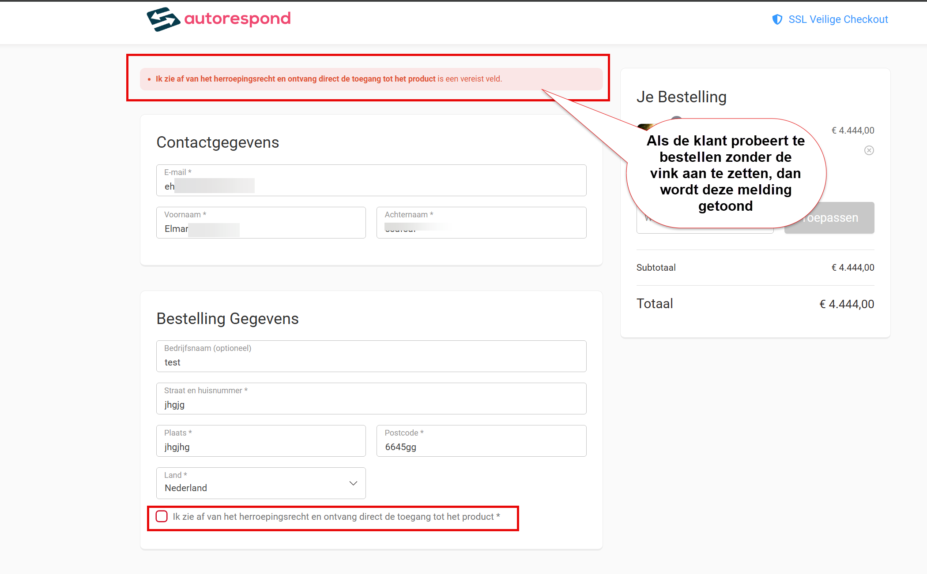
Task: Focus the E-mail input field
Action: (371, 180)
